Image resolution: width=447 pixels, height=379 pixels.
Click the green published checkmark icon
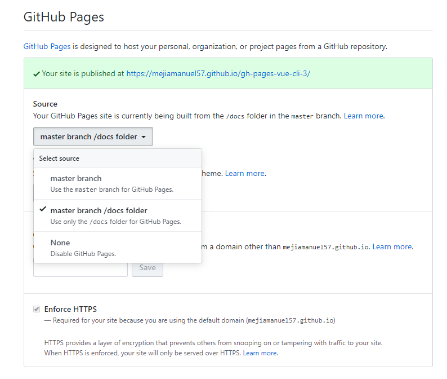(x=37, y=74)
